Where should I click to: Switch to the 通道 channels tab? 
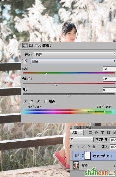pos(79,127)
